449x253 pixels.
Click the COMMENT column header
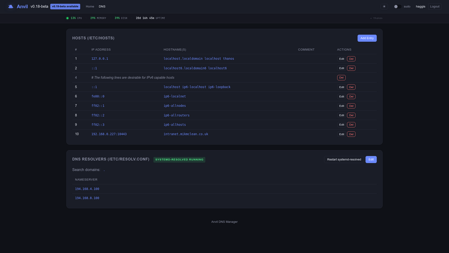pos(306,50)
